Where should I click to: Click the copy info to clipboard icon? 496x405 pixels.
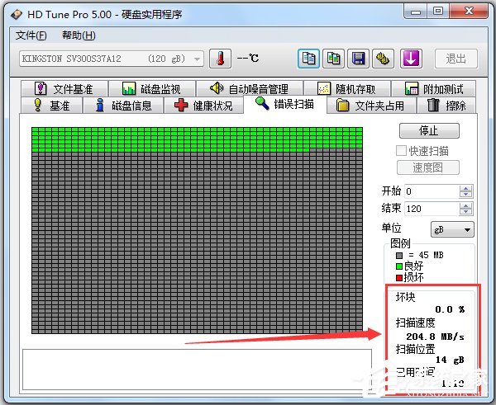[309, 59]
